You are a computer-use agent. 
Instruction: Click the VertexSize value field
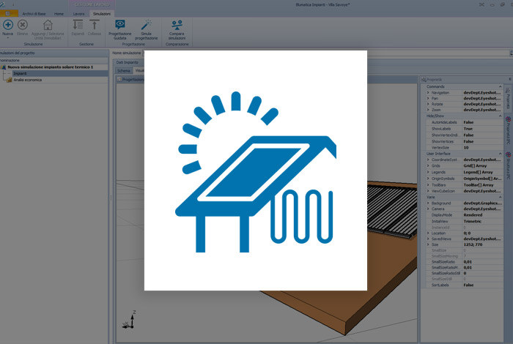(468, 148)
